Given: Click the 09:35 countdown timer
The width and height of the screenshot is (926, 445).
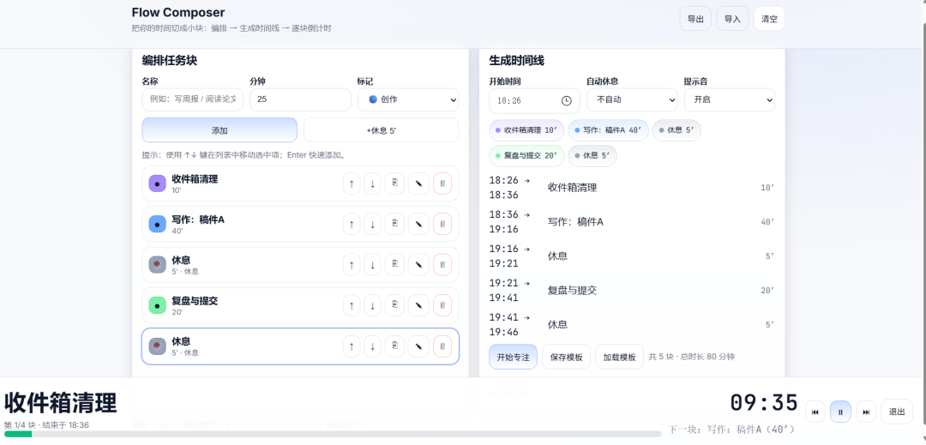Looking at the screenshot, I should point(764,402).
